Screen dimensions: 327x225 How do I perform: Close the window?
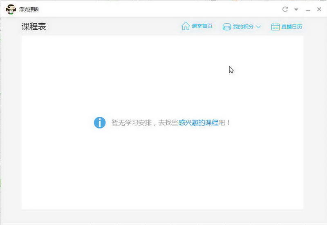[x=319, y=9]
